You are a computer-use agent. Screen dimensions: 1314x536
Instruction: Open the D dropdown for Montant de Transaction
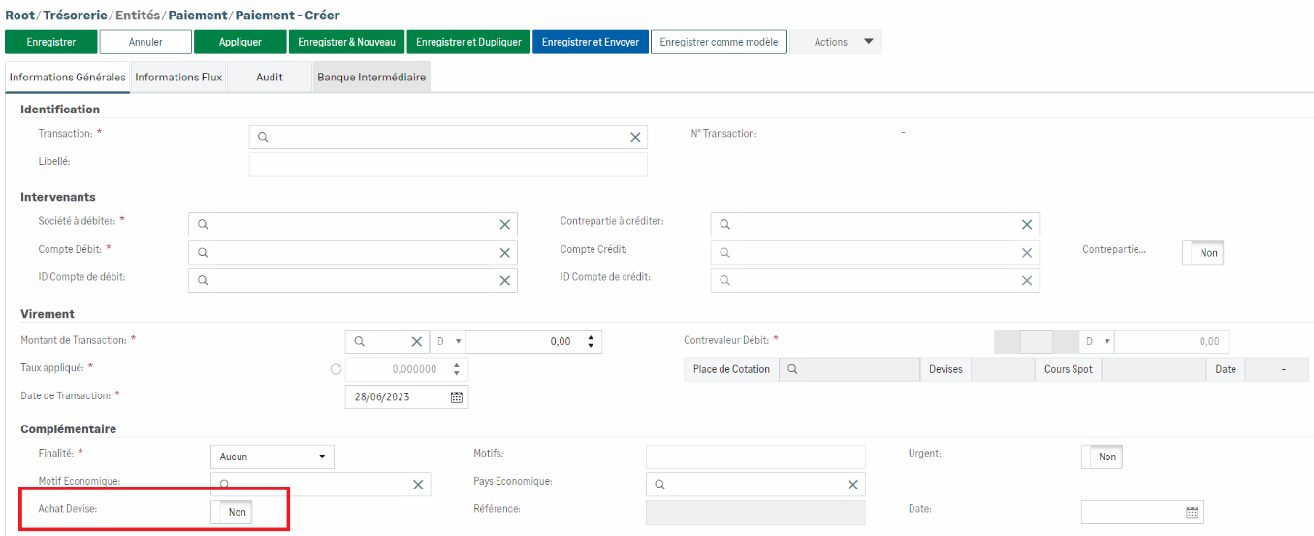pyautogui.click(x=448, y=342)
